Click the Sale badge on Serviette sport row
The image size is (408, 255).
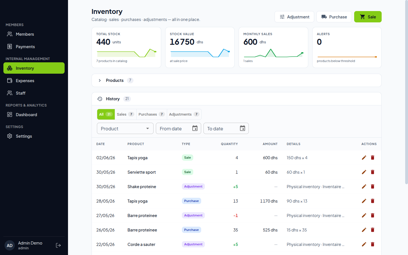click(188, 172)
